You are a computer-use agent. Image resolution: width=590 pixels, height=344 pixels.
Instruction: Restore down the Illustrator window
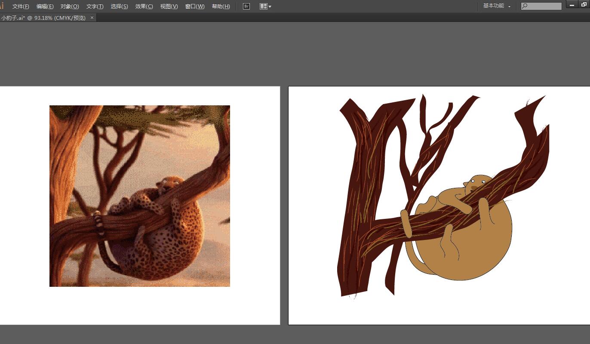pos(584,5)
